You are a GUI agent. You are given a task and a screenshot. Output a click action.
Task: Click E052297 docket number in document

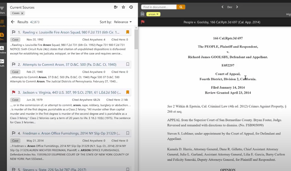[x=228, y=66]
